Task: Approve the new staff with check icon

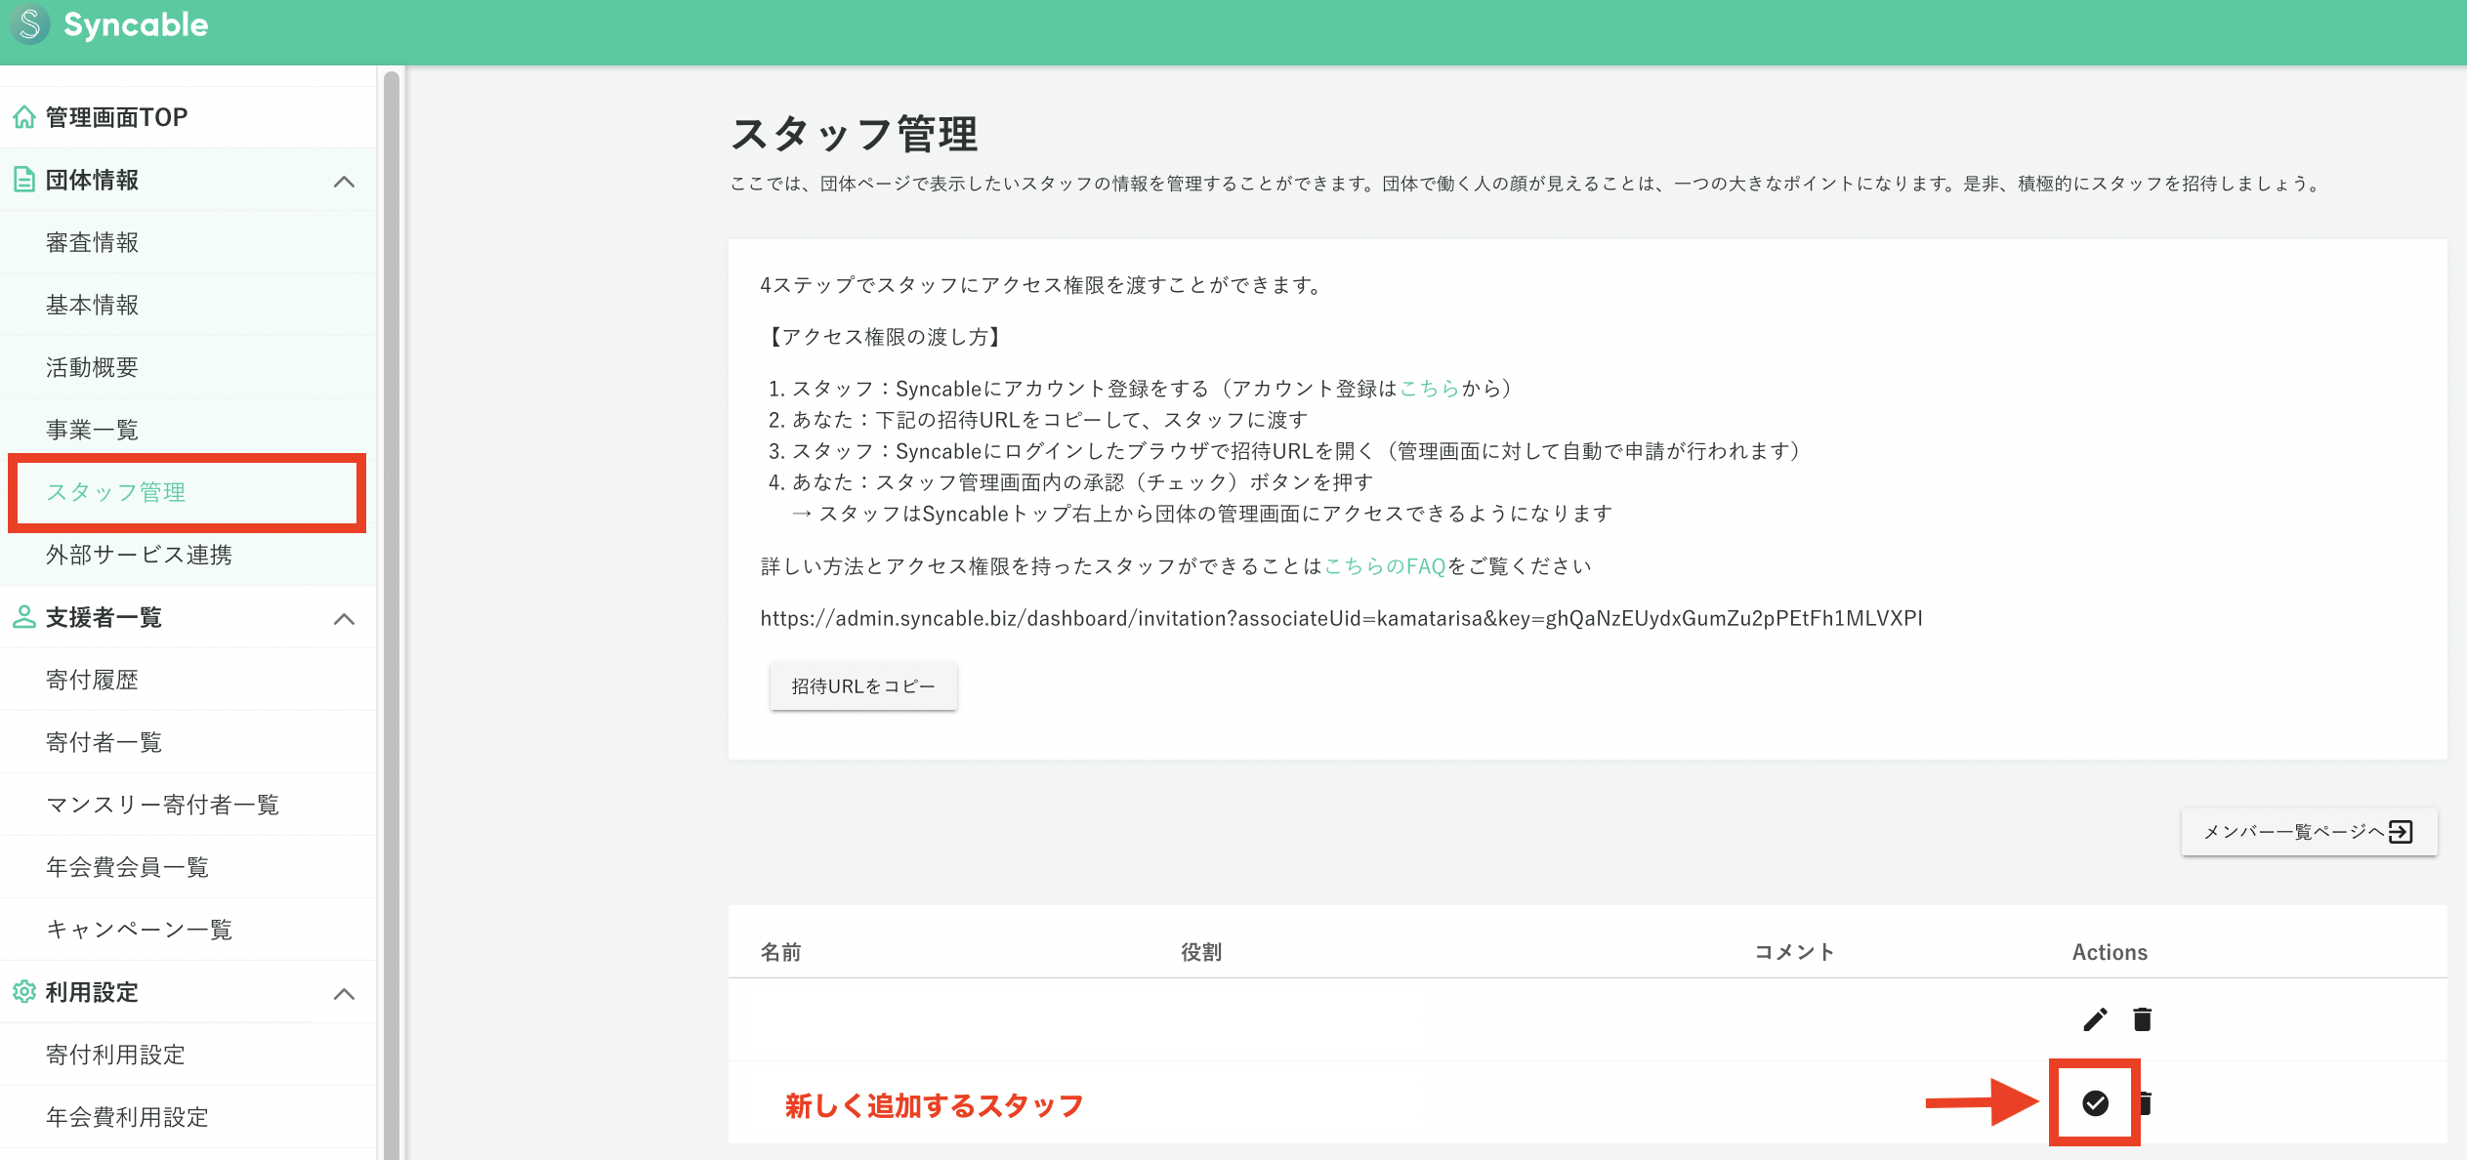Action: click(2095, 1103)
